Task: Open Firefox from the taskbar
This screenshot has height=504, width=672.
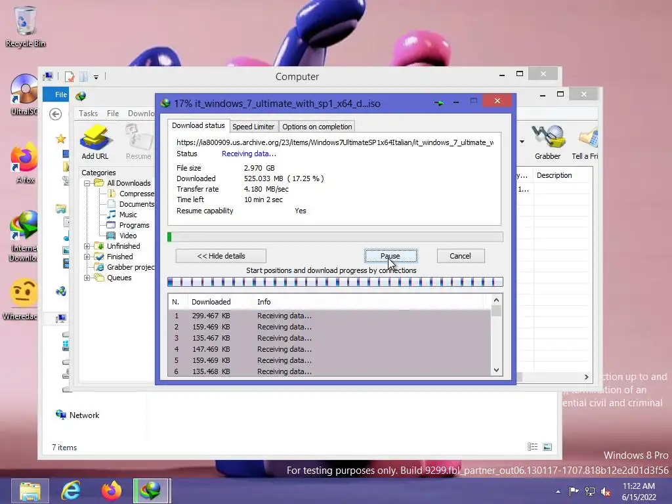Action: pyautogui.click(x=111, y=491)
